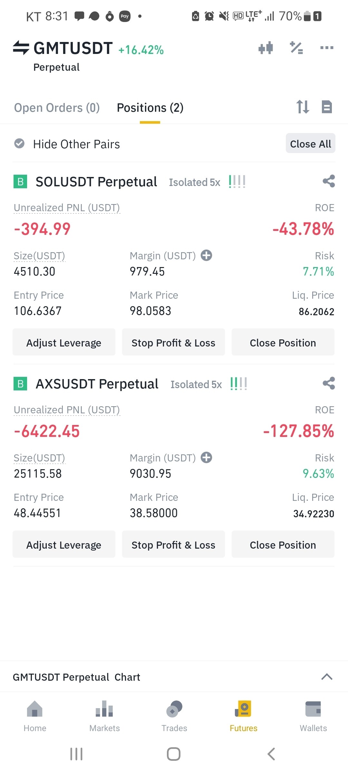Open the three-dot more options menu

(327, 48)
